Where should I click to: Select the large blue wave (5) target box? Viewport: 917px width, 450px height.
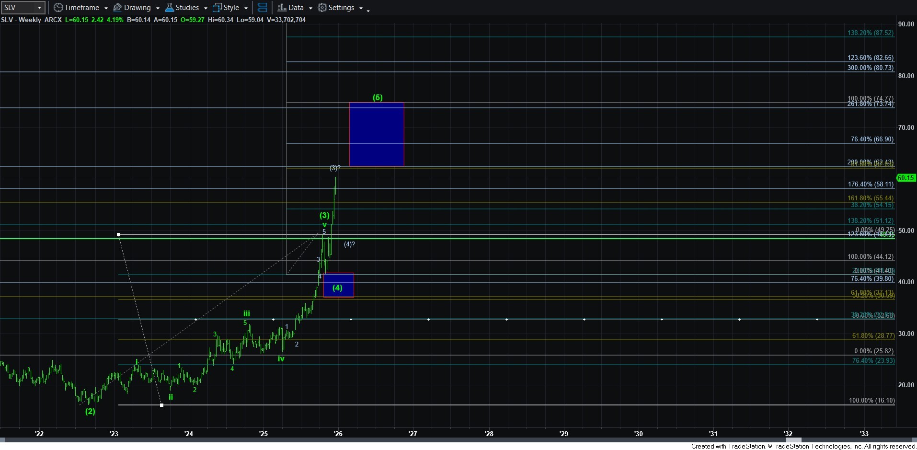pos(377,134)
